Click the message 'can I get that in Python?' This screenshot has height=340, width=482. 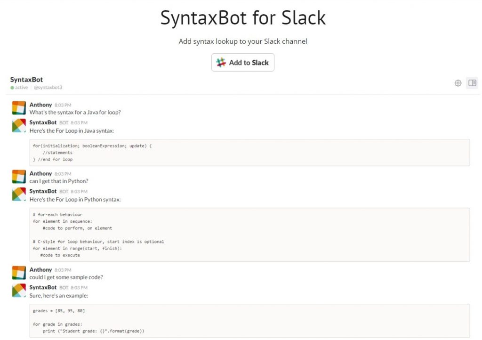[59, 181]
